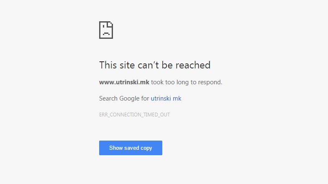Click "mk" in the blue search link
The image size is (328, 184).
[x=177, y=98]
